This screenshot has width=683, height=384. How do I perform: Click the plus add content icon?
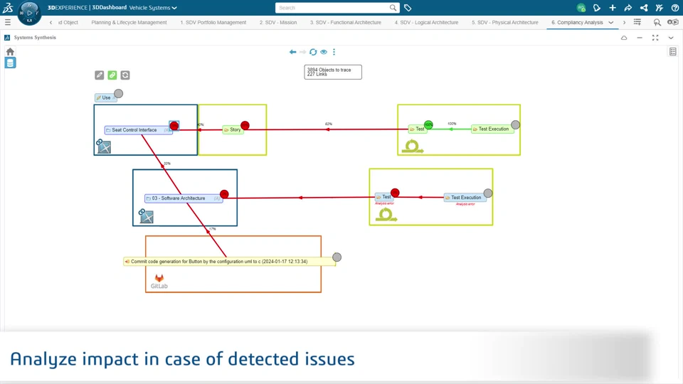[613, 8]
